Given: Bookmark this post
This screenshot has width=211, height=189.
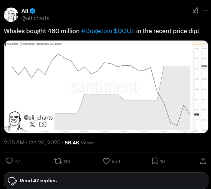Looking at the screenshot, I should pyautogui.click(x=155, y=161).
